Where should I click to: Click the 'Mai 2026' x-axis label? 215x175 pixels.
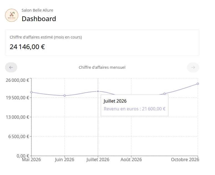pyautogui.click(x=31, y=159)
